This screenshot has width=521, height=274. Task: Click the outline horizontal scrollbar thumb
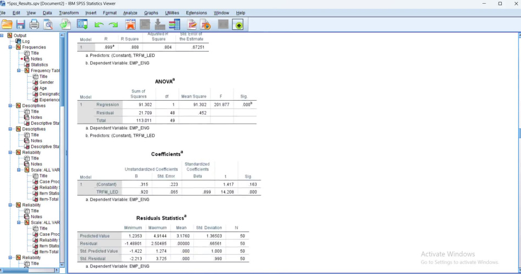click(x=15, y=270)
